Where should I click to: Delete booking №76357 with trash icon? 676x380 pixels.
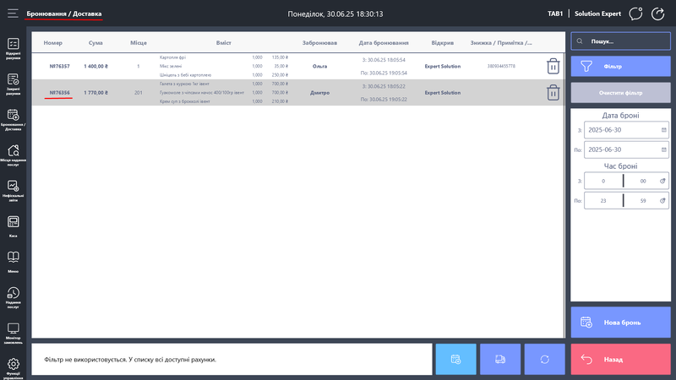tap(553, 66)
